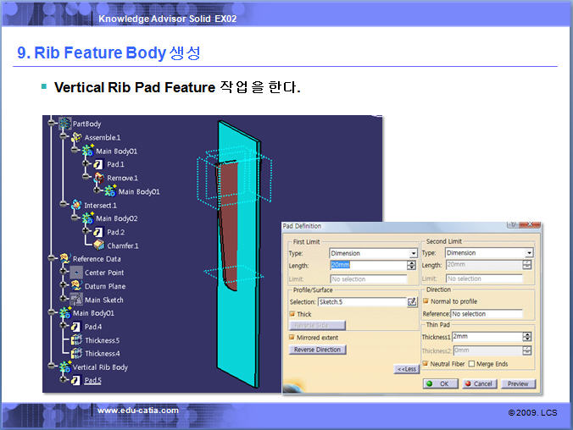Open sketch editor icon beside Selection field

click(x=412, y=301)
